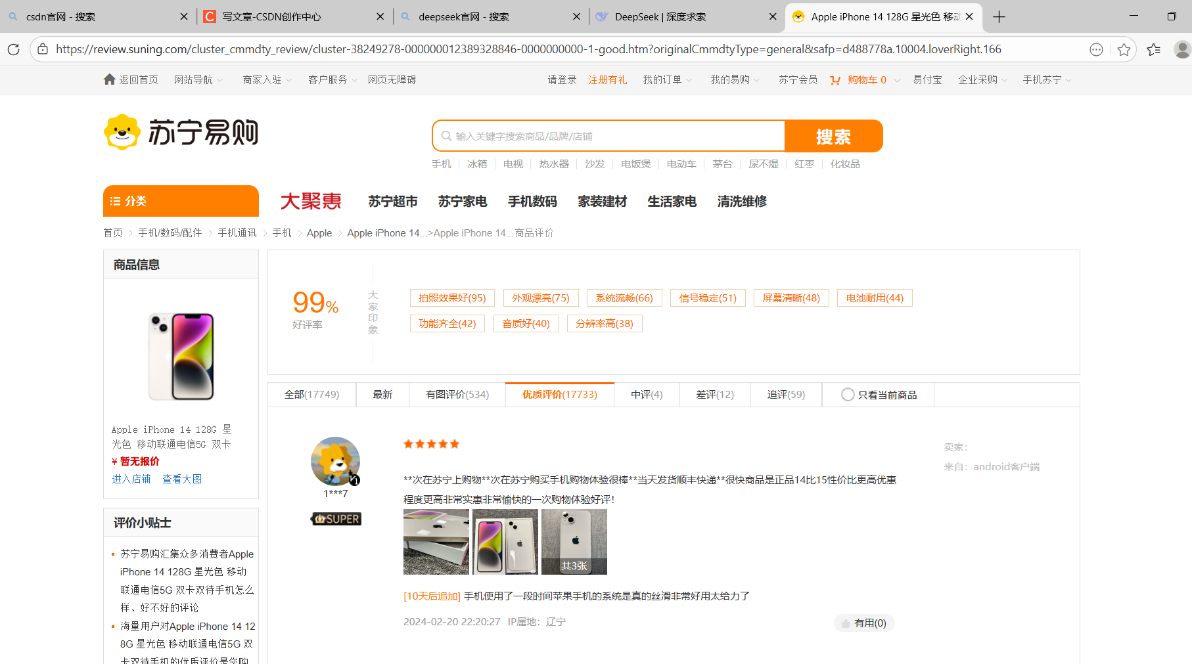
Task: Expand the 商家入驻 dropdown
Action: point(267,80)
